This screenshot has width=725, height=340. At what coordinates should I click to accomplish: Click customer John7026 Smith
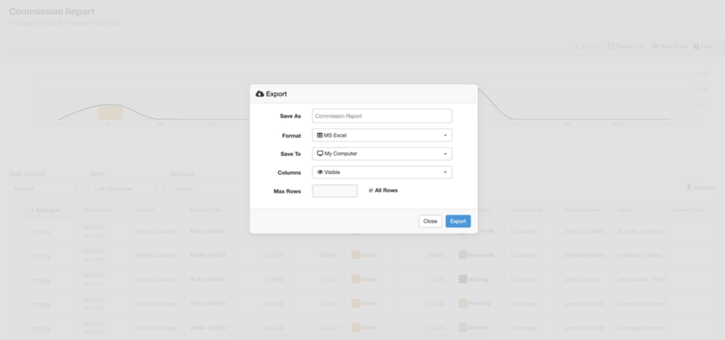tap(585, 231)
